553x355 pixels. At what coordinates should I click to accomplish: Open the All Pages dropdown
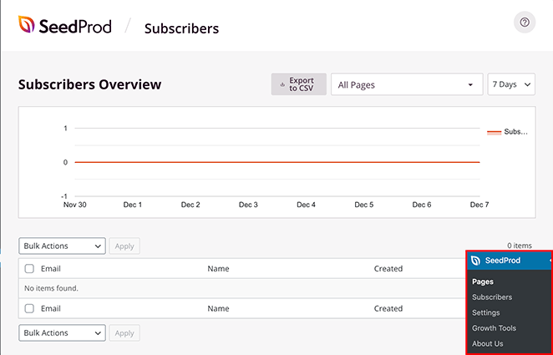click(406, 84)
